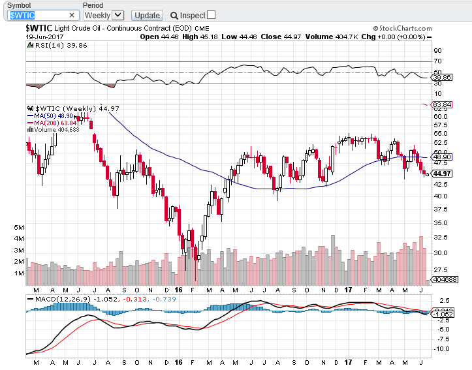Clear the symbol field with the X icon

click(x=72, y=16)
